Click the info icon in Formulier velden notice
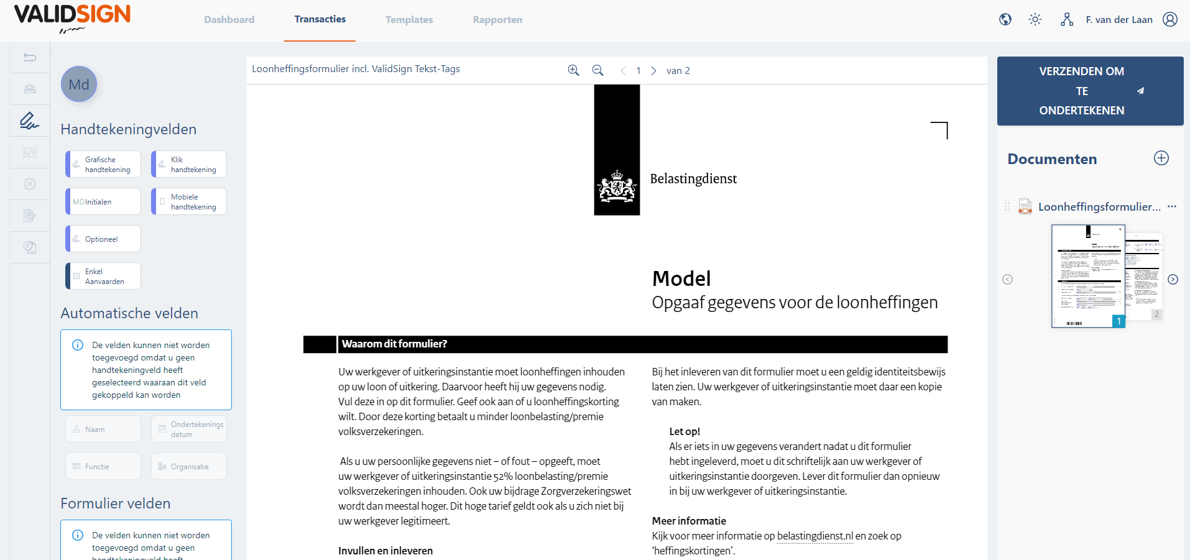This screenshot has height=560, width=1190. point(78,535)
